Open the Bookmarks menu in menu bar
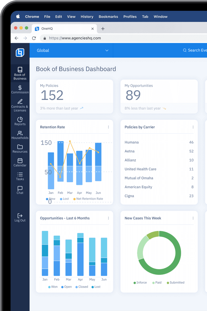The width and height of the screenshot is (207, 311). pyautogui.click(x=108, y=17)
